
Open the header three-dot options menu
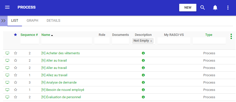pyautogui.click(x=228, y=7)
